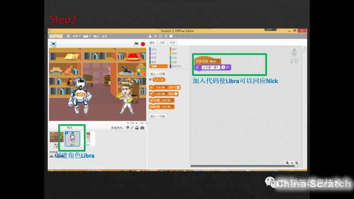Click the 建立一个列表 (Make a List) button
This screenshot has height=199, width=354.
158,116
